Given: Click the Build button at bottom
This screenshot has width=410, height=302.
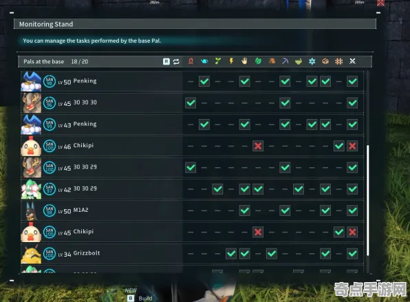Looking at the screenshot, I should (x=140, y=298).
